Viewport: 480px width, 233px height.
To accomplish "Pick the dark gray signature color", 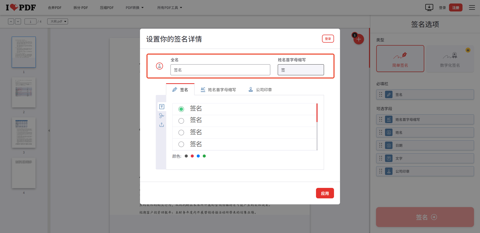I will 186,156.
